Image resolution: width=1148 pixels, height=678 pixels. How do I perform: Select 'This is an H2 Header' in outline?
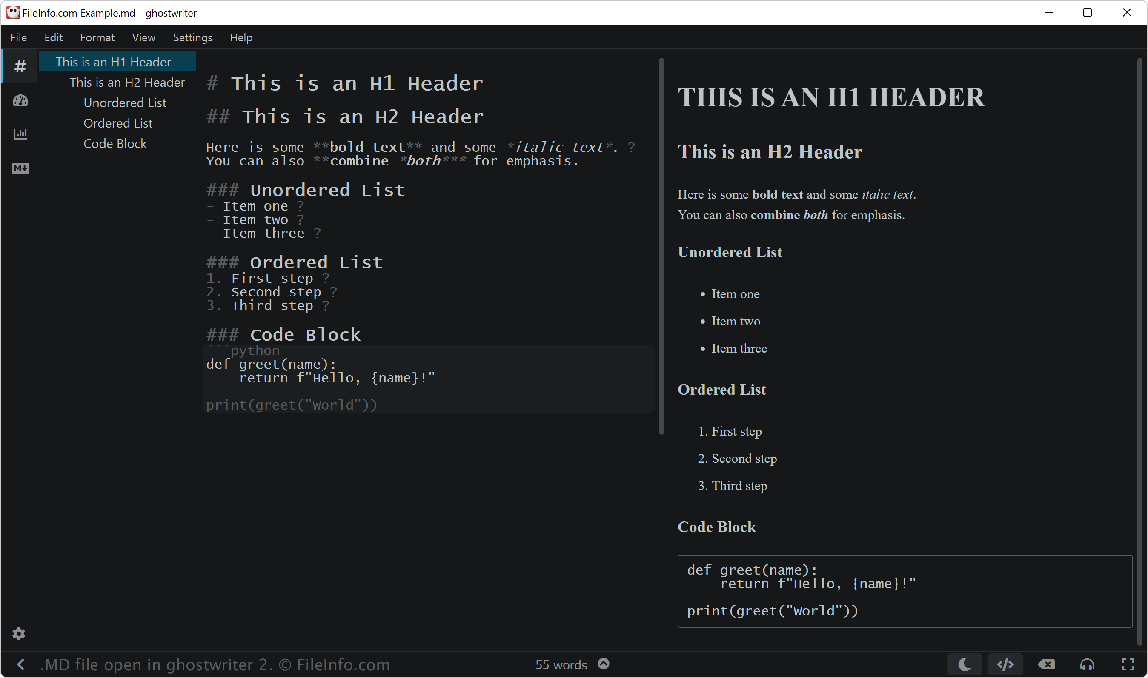coord(127,82)
